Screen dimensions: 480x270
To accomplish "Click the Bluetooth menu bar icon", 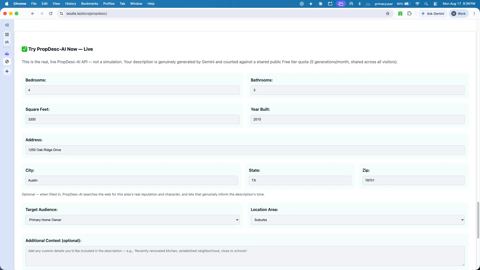I will pyautogui.click(x=359, y=4).
